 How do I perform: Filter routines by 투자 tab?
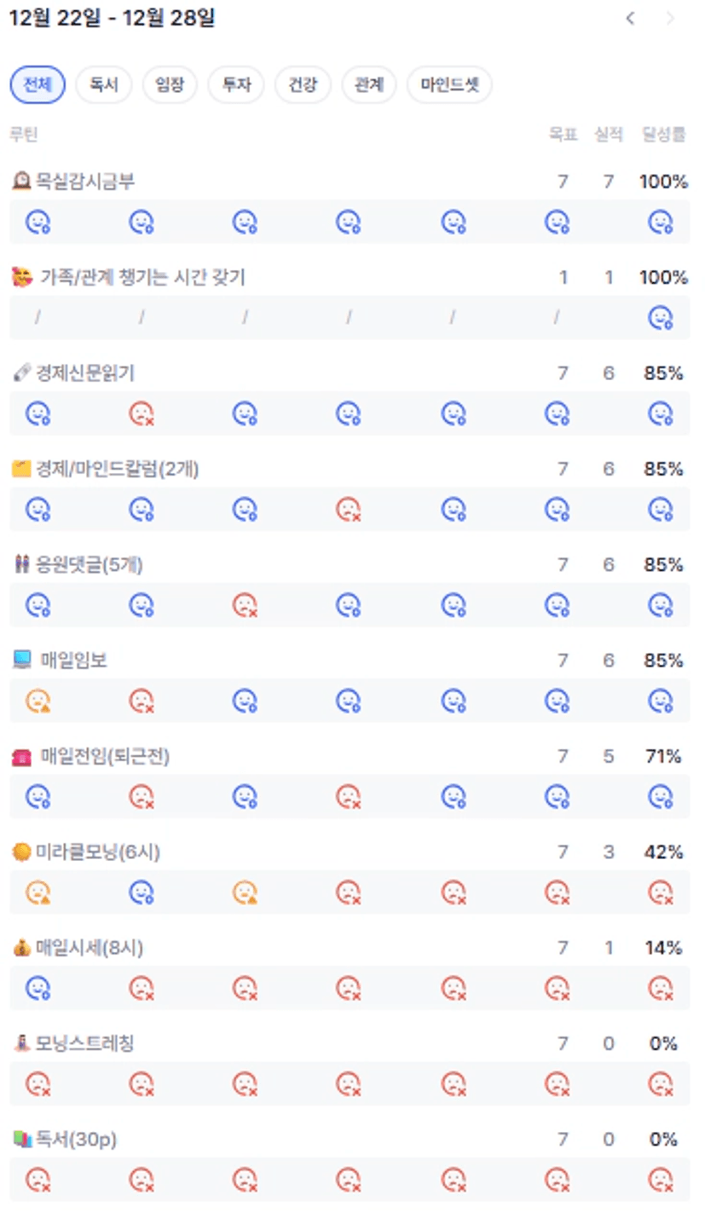tap(235, 84)
